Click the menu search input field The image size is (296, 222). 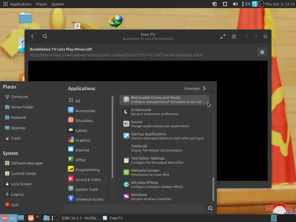pos(134,208)
